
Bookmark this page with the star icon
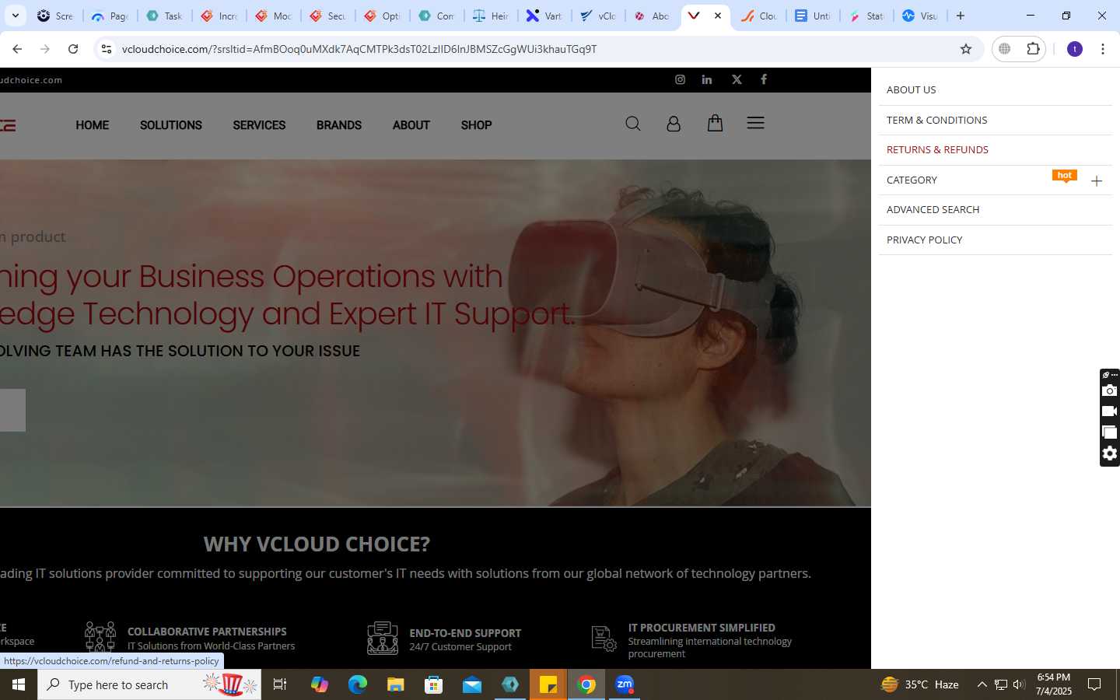[x=966, y=49]
